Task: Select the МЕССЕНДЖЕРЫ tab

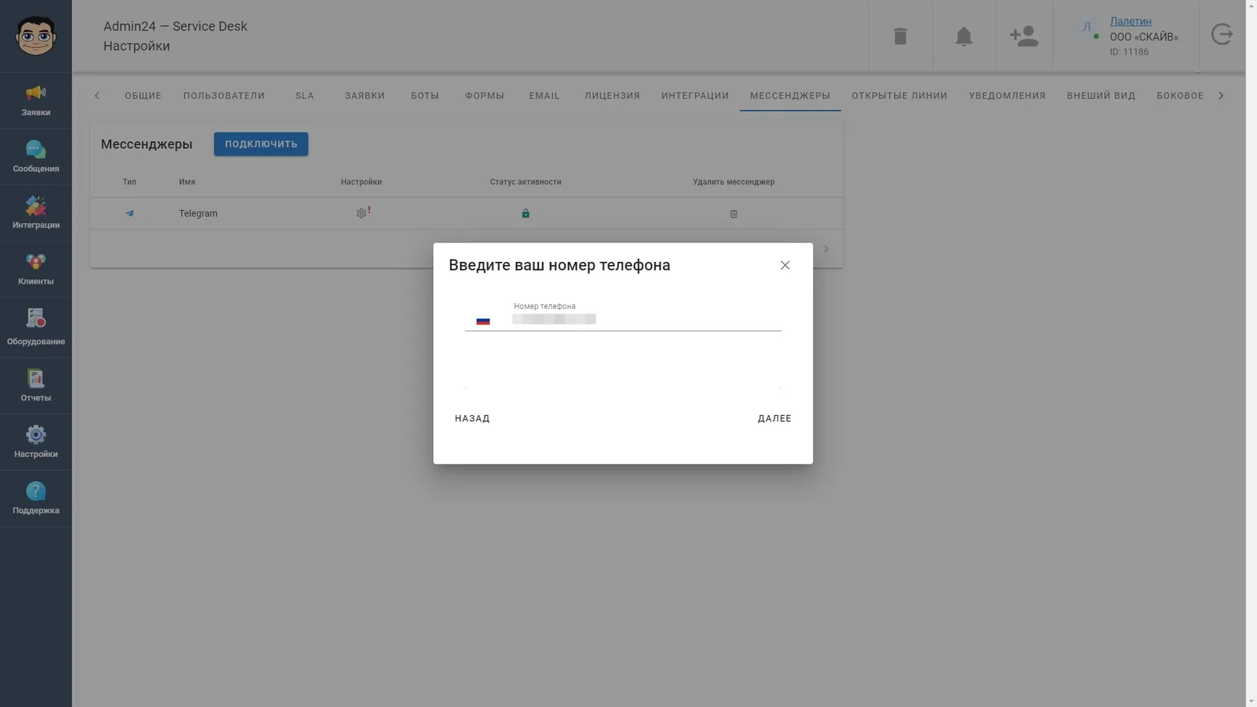Action: (790, 96)
